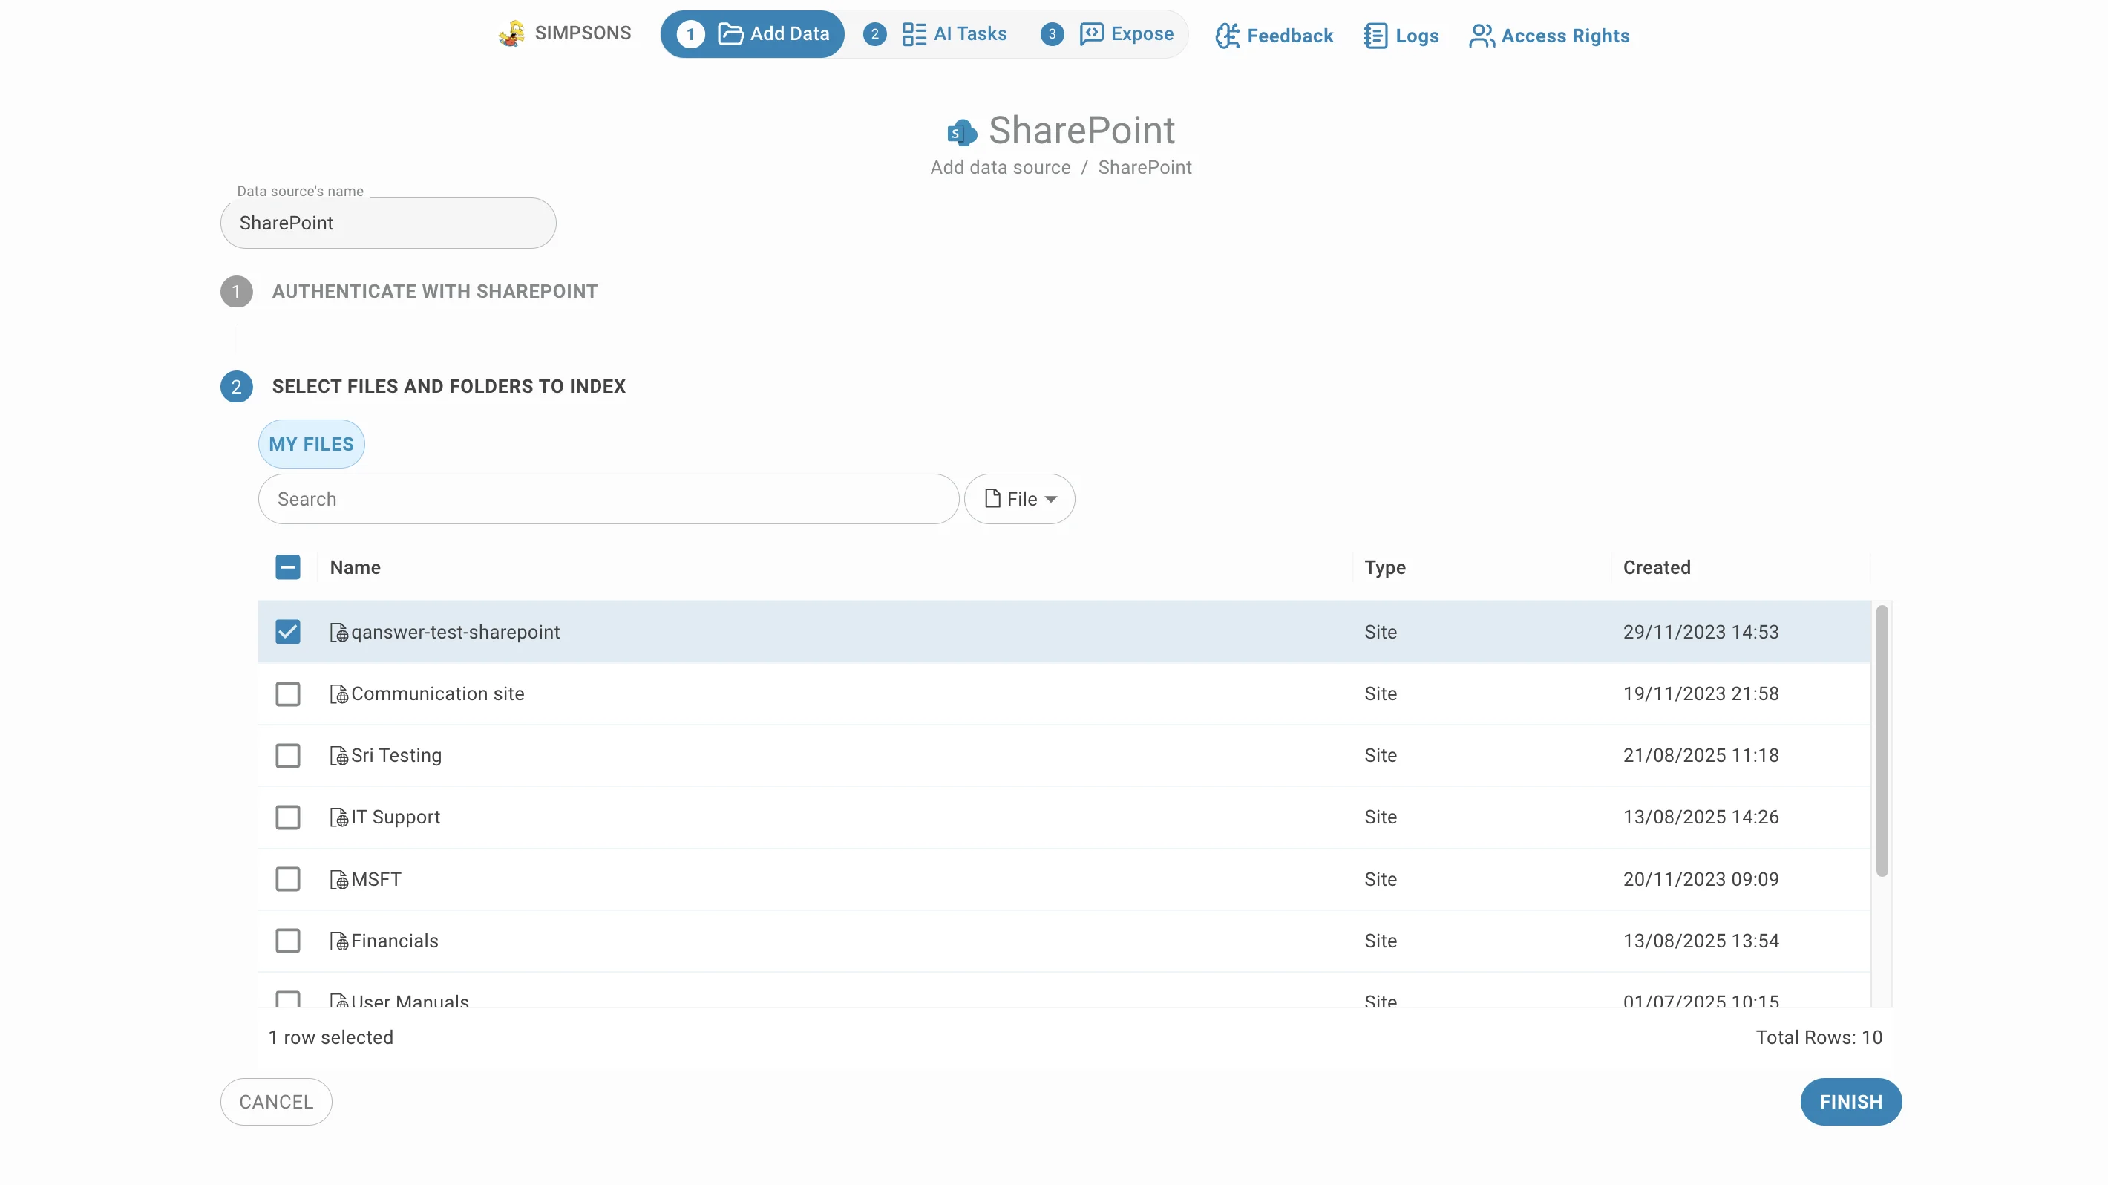Click the site icon next to MSFT
Image resolution: width=2108 pixels, height=1185 pixels.
coord(338,879)
